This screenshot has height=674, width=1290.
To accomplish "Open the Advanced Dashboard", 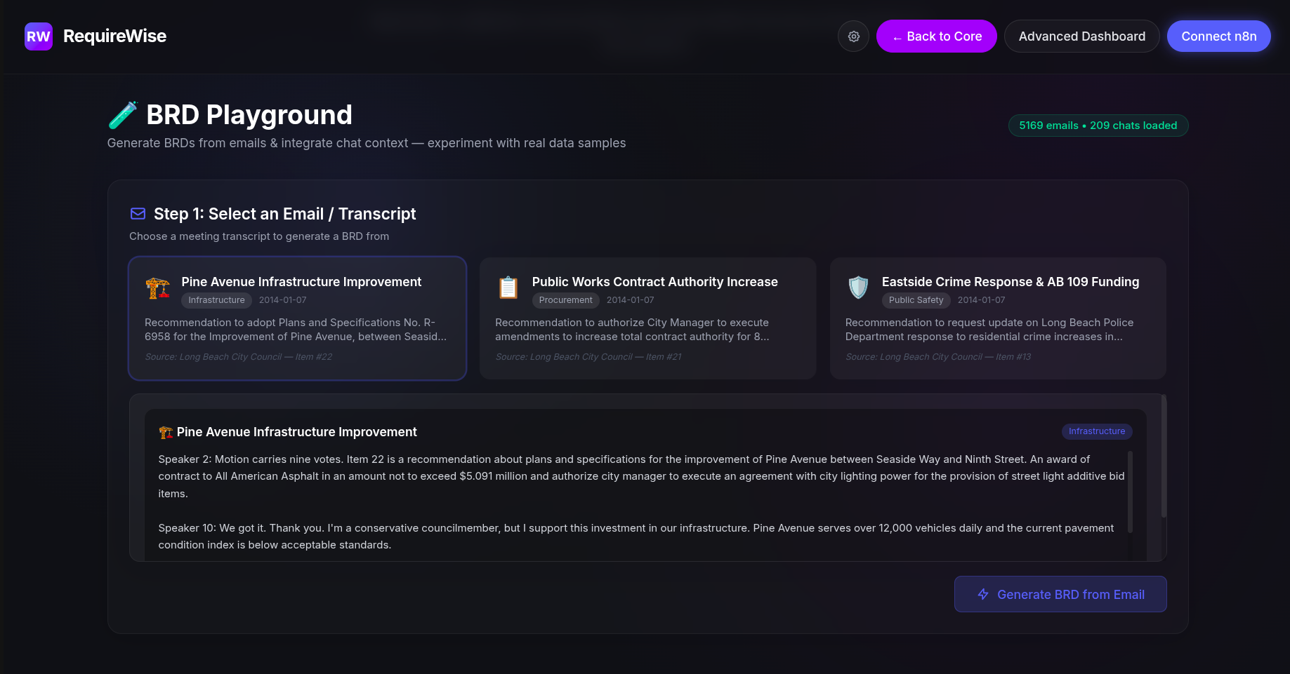I will 1081,36.
